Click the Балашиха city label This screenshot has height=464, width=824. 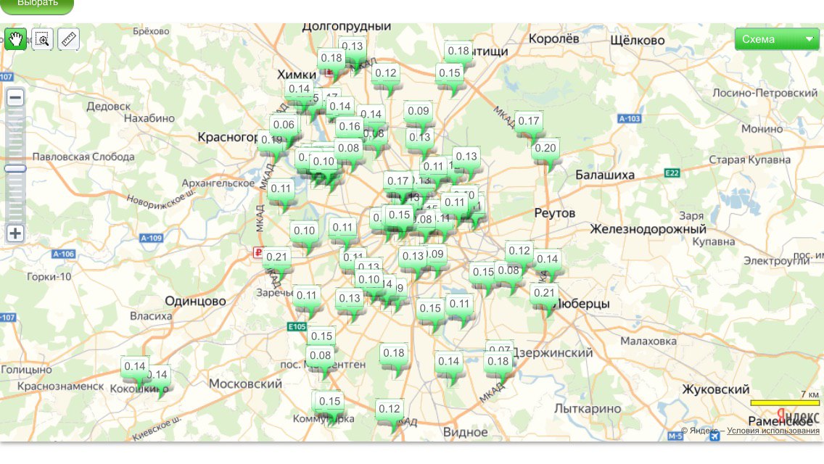click(605, 175)
